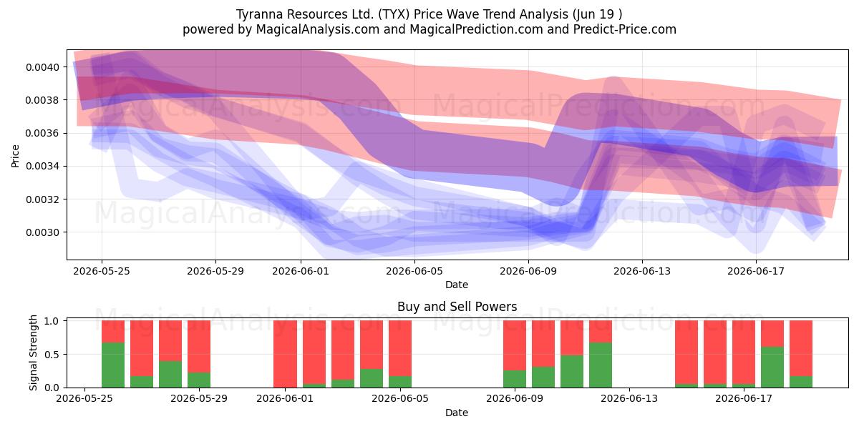This screenshot has width=859, height=429.
Task: Click the 2026-06-09 tick on the price chart
Action: (x=528, y=271)
